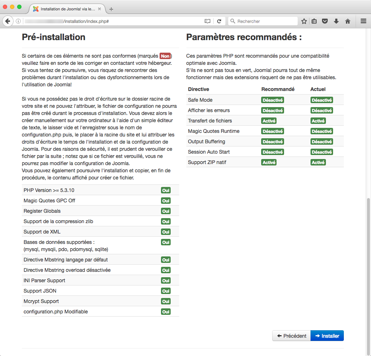Click Recommandé Désactivé badge for Output Buffering
The height and width of the screenshot is (356, 371).
coord(273,142)
